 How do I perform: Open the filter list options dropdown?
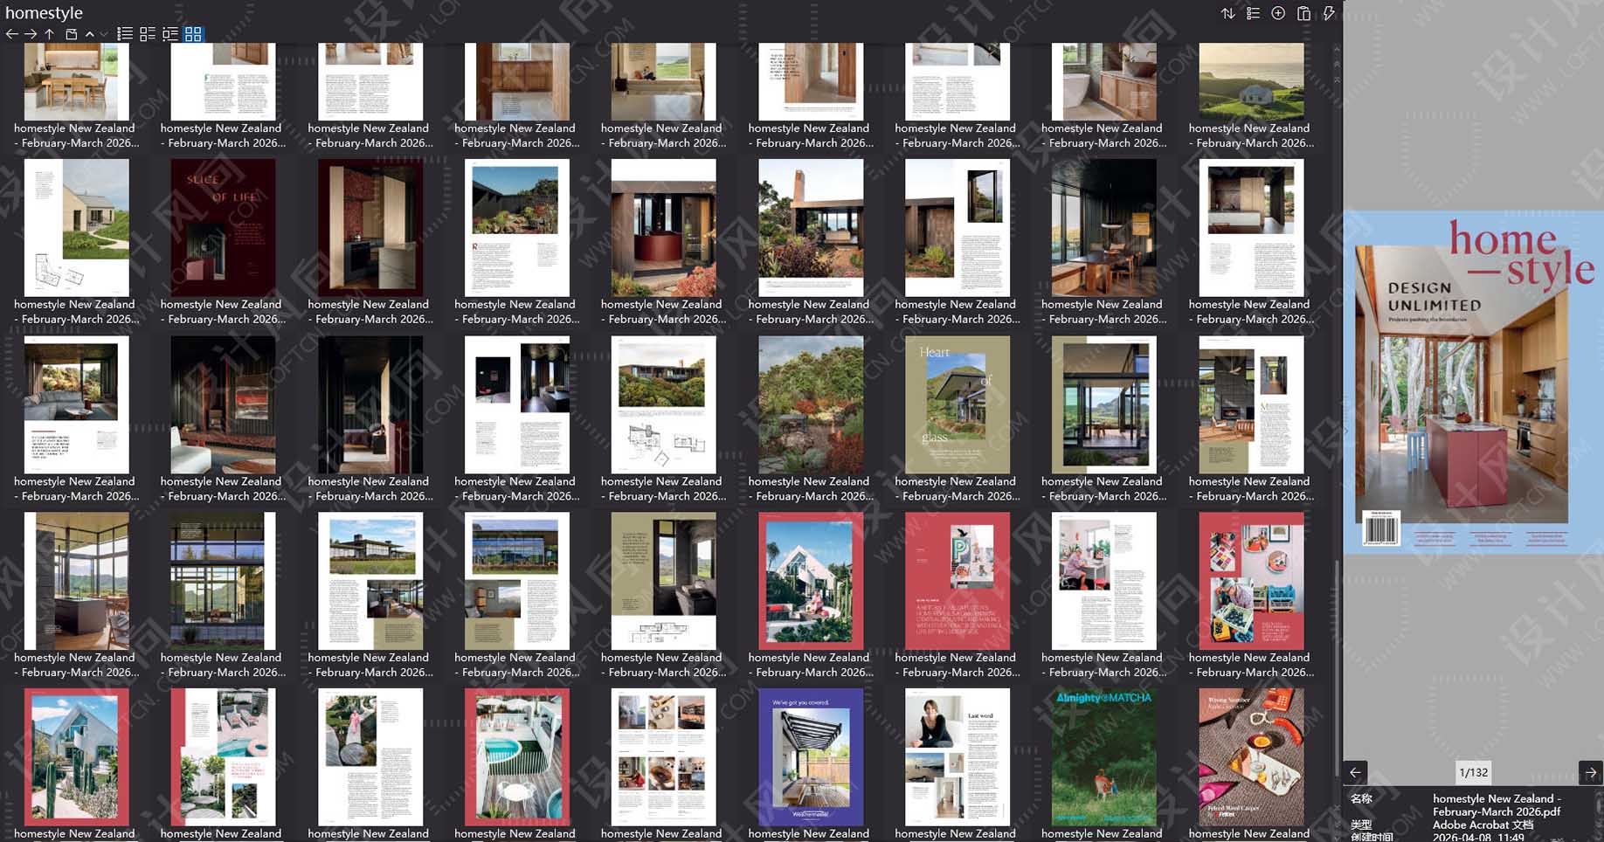pos(1253,13)
